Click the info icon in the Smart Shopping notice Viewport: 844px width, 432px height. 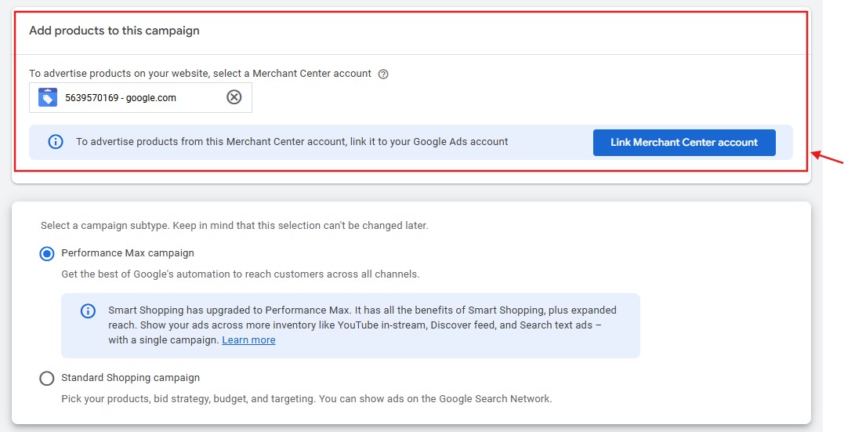[x=88, y=310]
